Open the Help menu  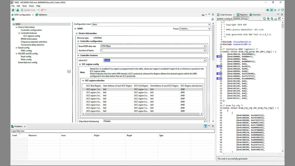pos(38,6)
